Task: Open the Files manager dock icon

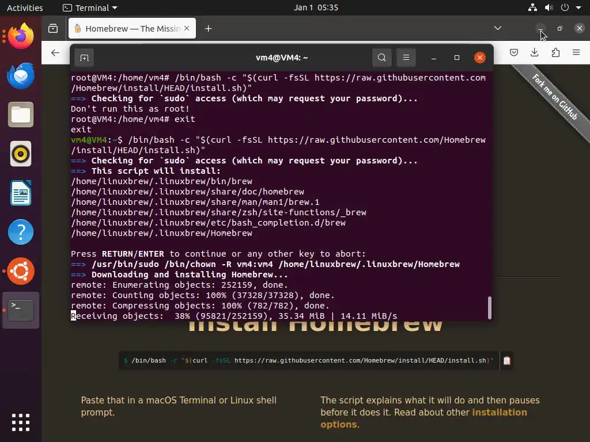Action: pos(21,115)
